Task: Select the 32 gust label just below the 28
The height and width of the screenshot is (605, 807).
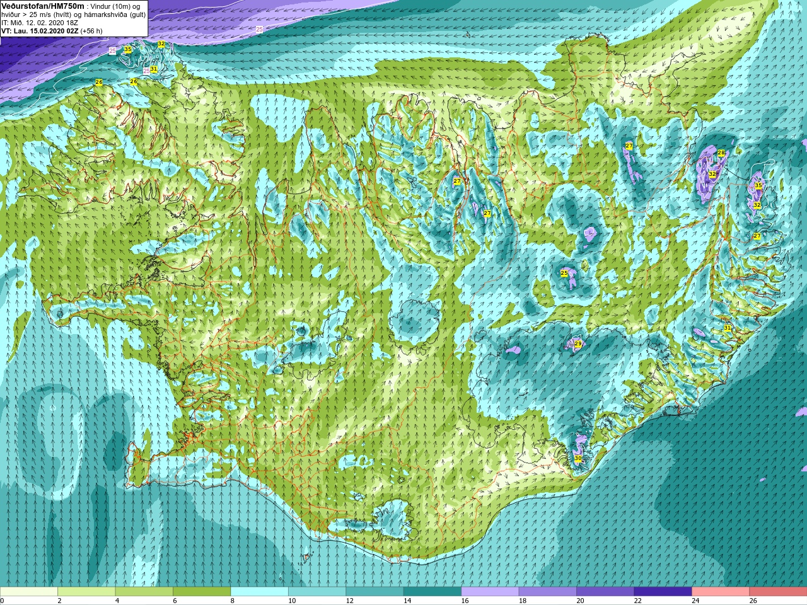Action: tap(712, 174)
